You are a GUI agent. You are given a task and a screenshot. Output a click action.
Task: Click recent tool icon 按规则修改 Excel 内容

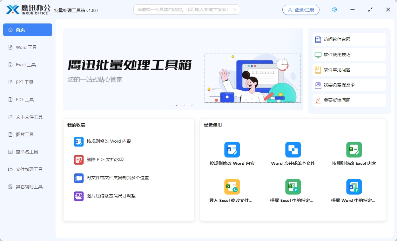click(x=354, y=150)
